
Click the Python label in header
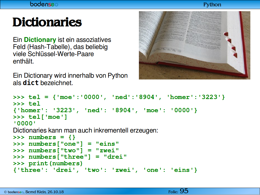click(x=212, y=5)
